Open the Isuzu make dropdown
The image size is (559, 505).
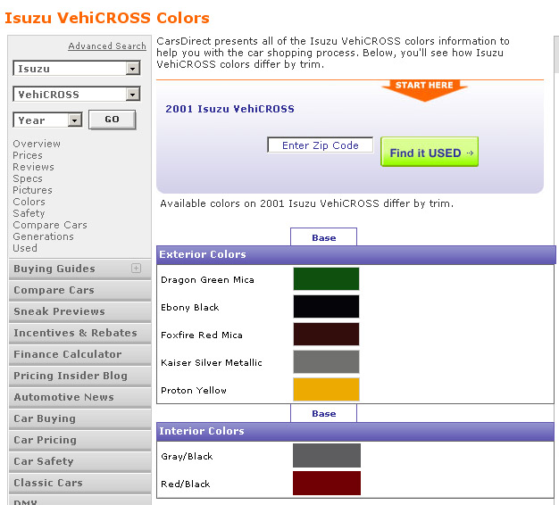(x=77, y=68)
